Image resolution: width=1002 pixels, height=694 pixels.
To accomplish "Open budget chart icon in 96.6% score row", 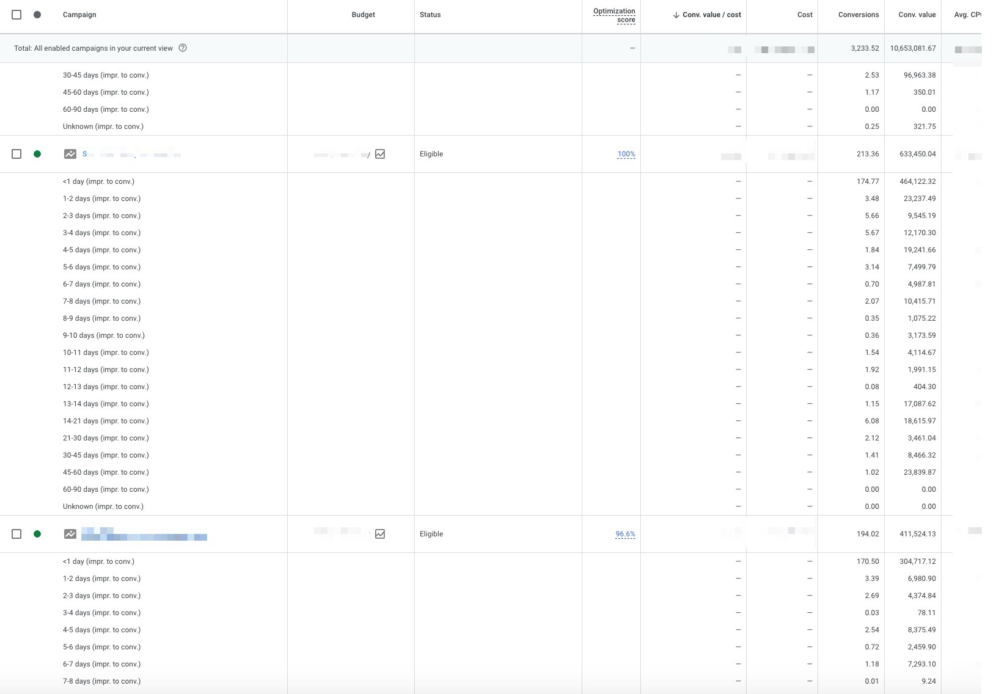I will pyautogui.click(x=380, y=534).
